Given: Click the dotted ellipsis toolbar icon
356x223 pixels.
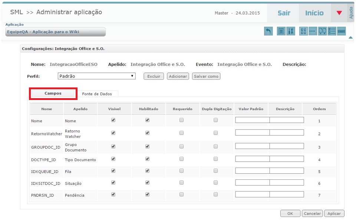Looking at the screenshot, I should click(312, 31).
